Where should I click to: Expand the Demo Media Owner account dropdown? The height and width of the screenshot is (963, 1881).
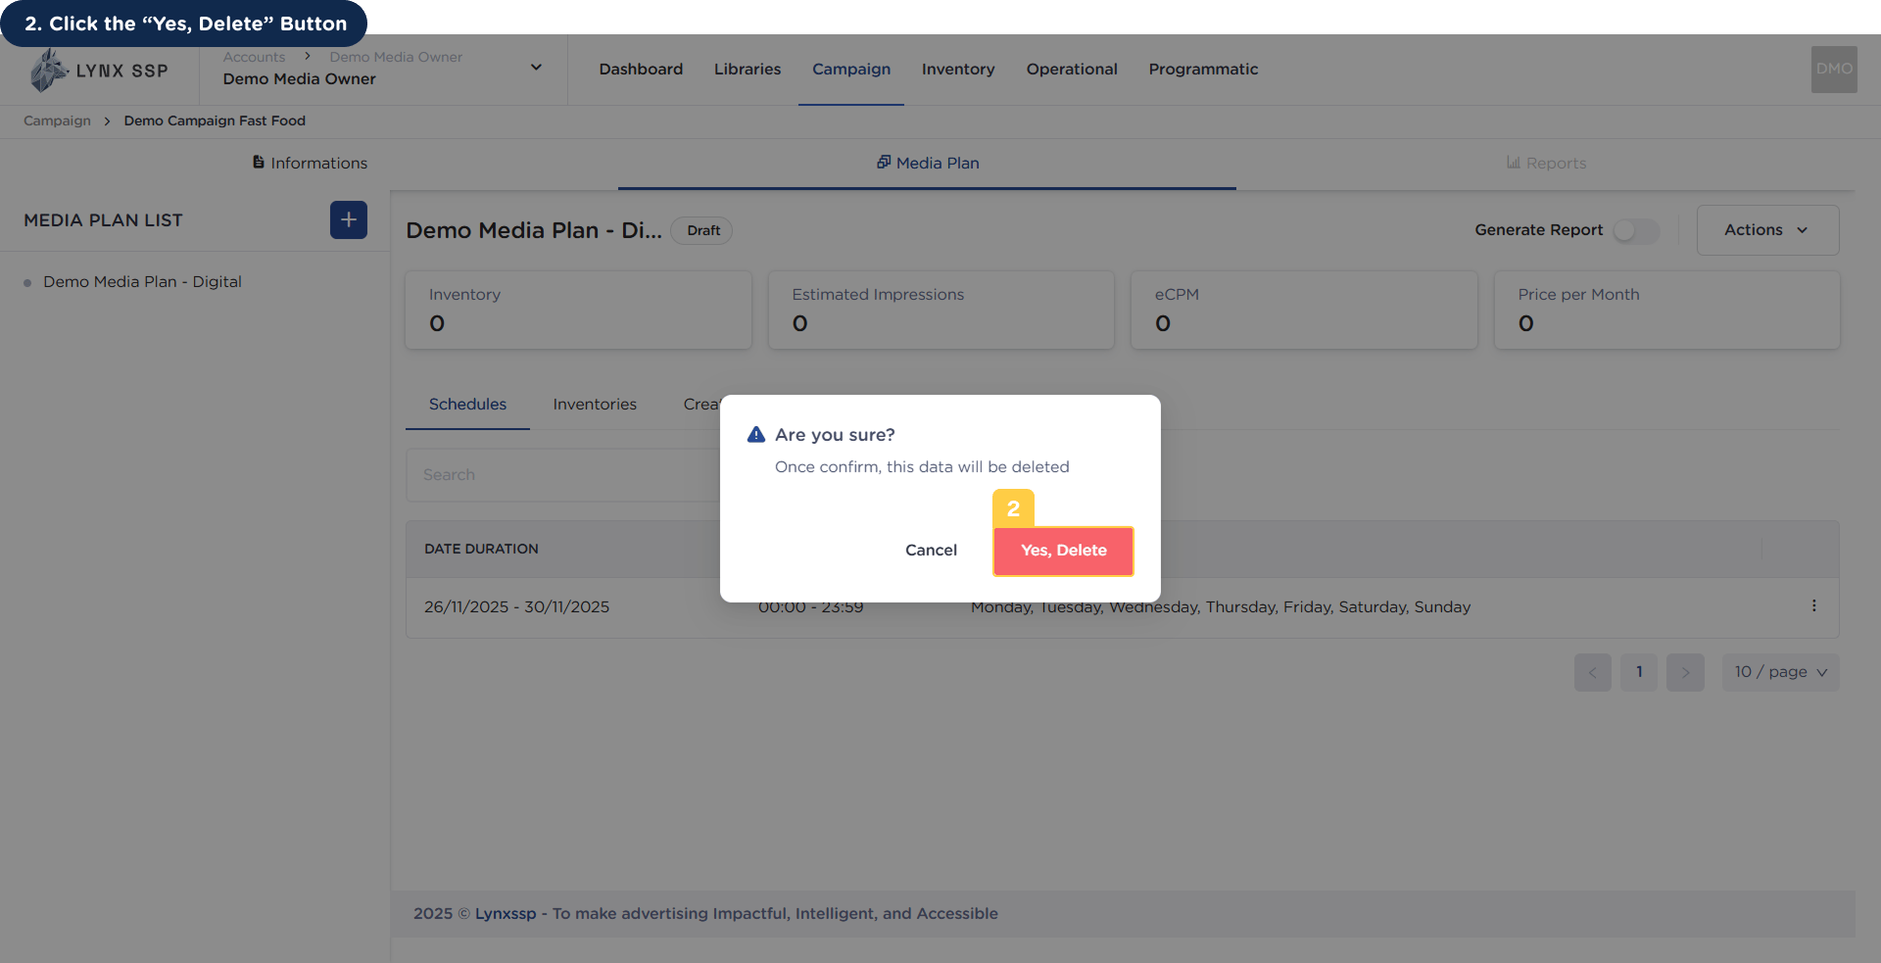(536, 68)
